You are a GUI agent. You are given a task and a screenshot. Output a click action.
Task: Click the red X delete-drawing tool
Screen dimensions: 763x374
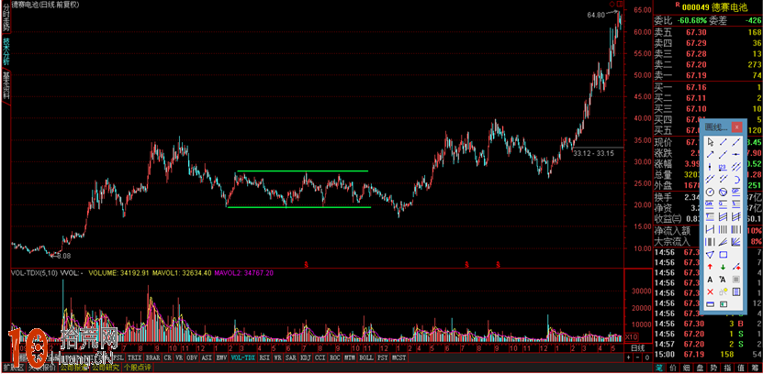[710, 291]
